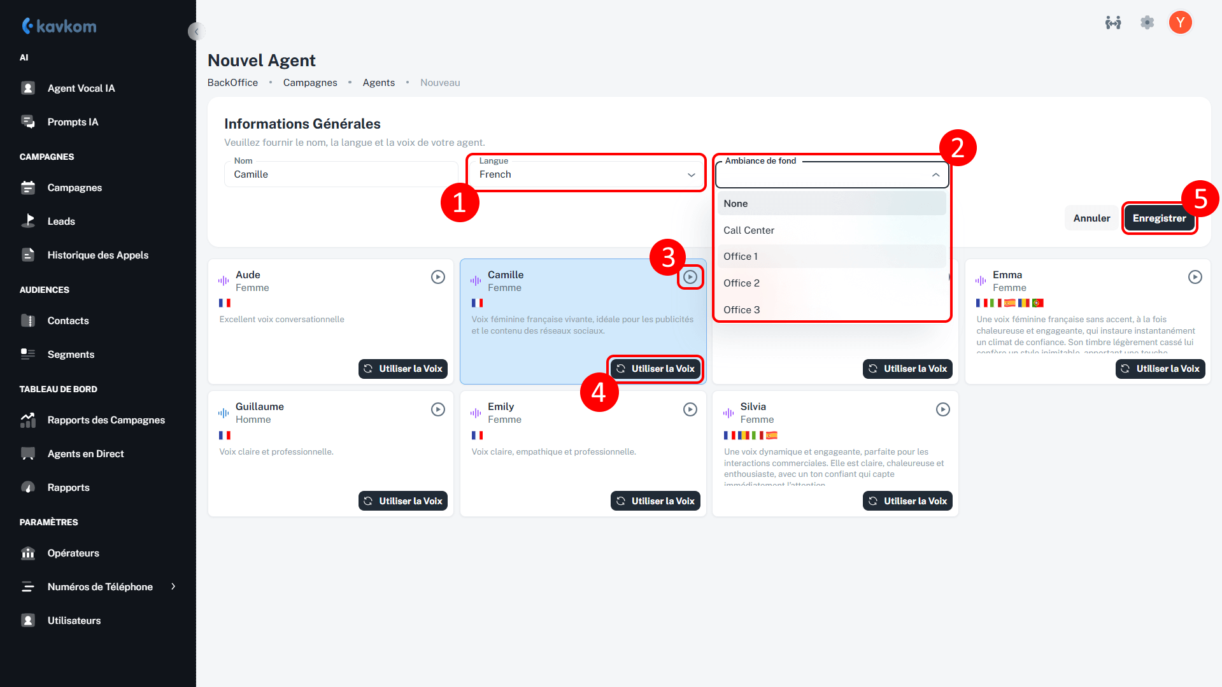The width and height of the screenshot is (1222, 687).
Task: Click into the Nom input field
Action: (341, 174)
